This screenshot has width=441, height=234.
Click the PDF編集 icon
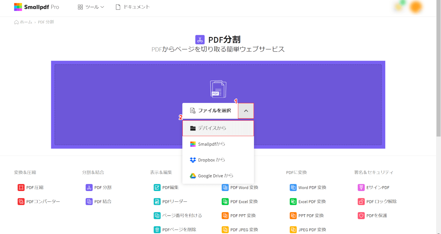point(157,187)
